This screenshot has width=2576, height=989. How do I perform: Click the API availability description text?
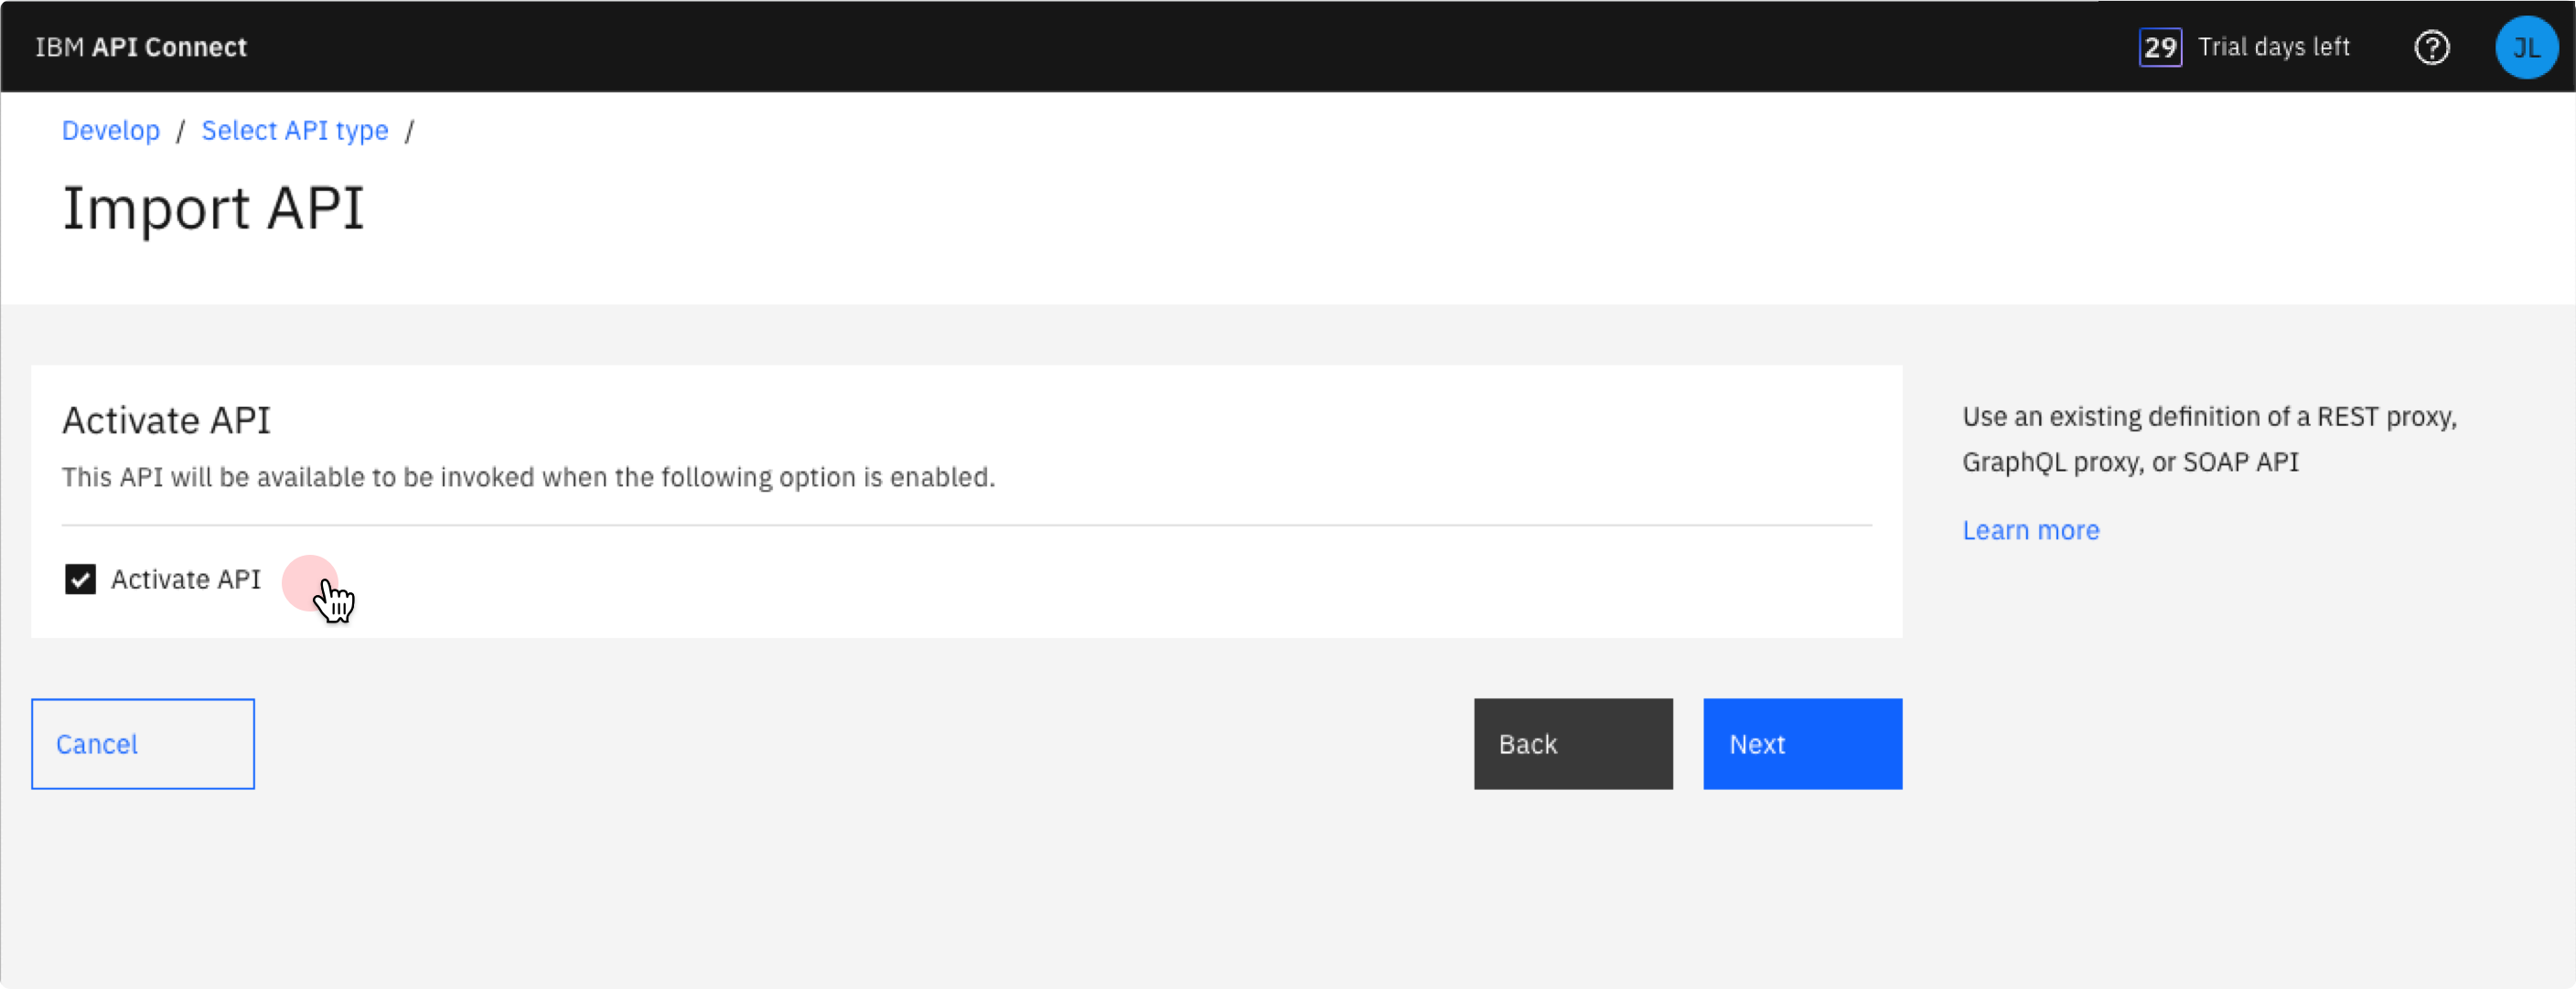point(528,477)
